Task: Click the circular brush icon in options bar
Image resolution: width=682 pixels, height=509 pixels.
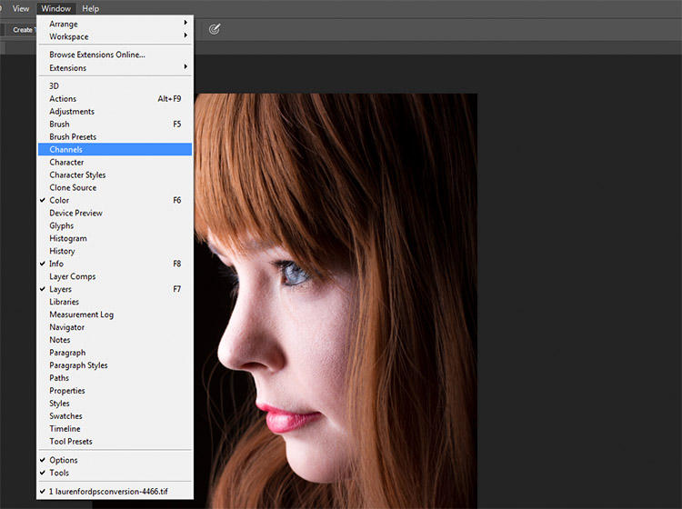Action: [215, 29]
